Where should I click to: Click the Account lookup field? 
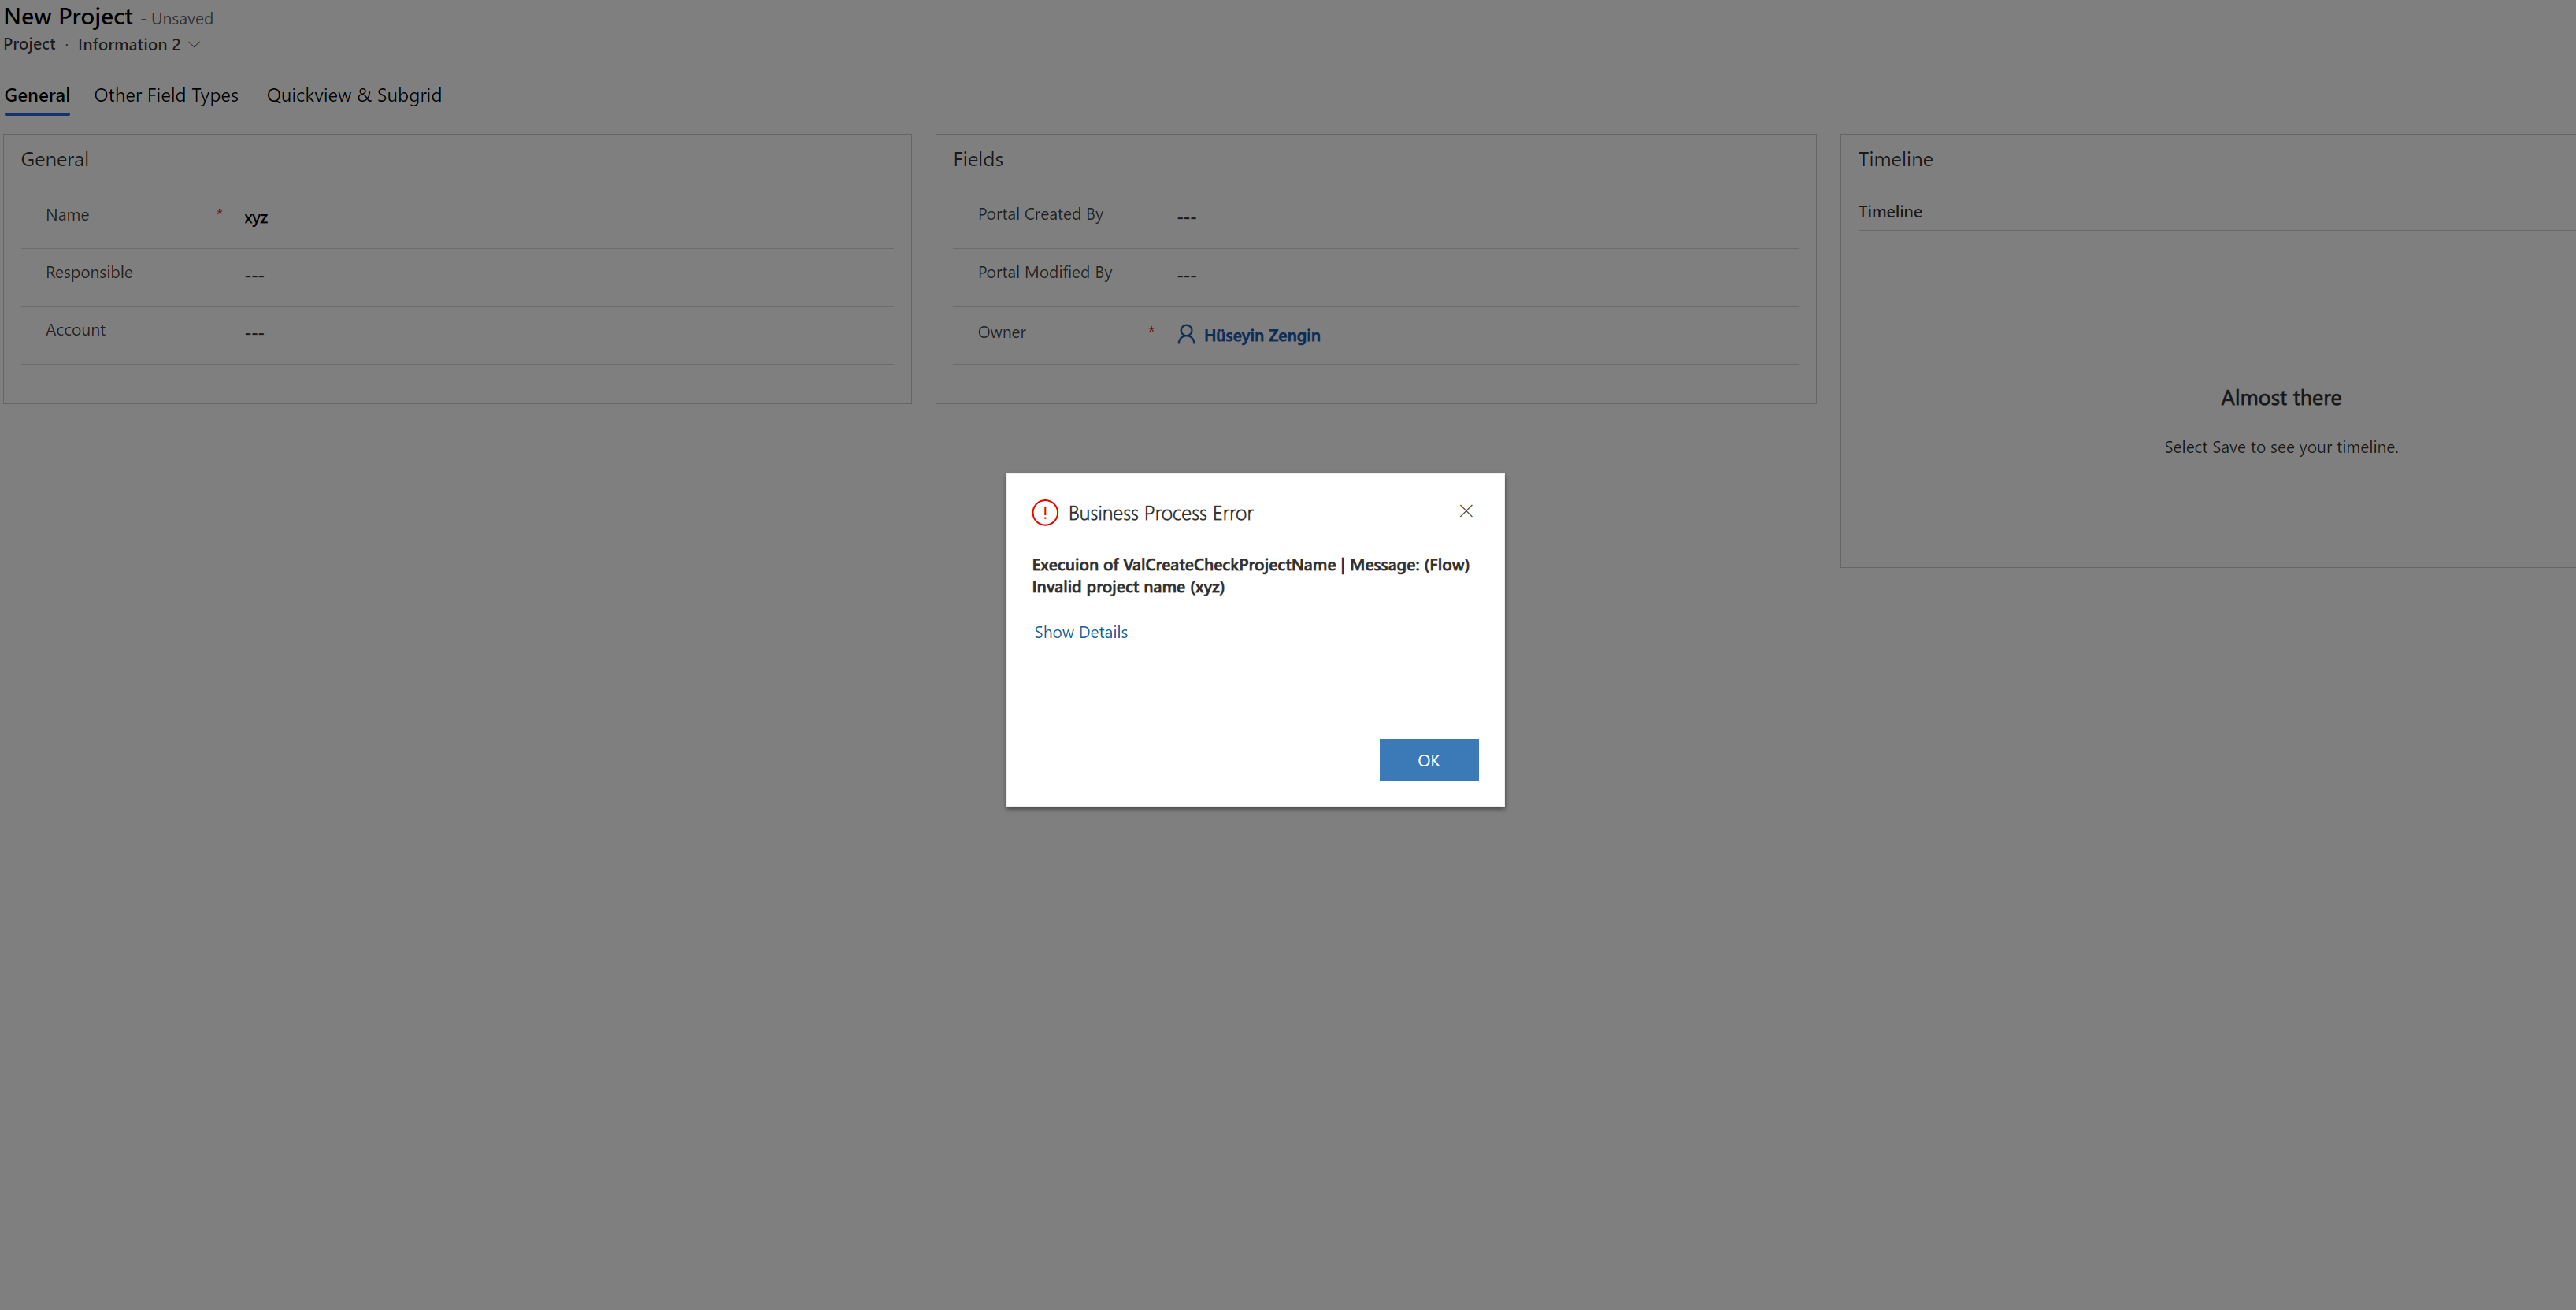(x=254, y=333)
